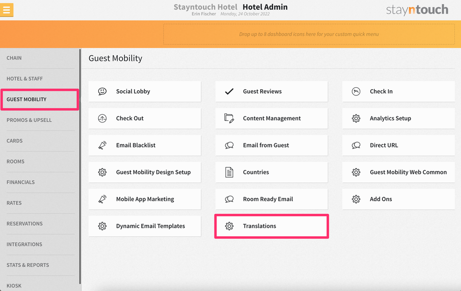Click the stayntouch logo
461x291 pixels.
417,10
